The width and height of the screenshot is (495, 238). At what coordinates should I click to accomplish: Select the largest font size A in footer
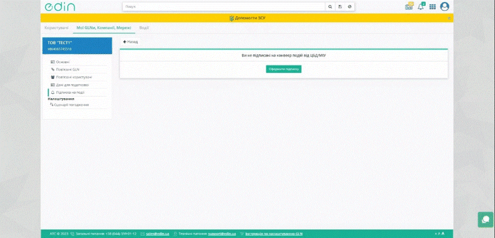(443, 234)
